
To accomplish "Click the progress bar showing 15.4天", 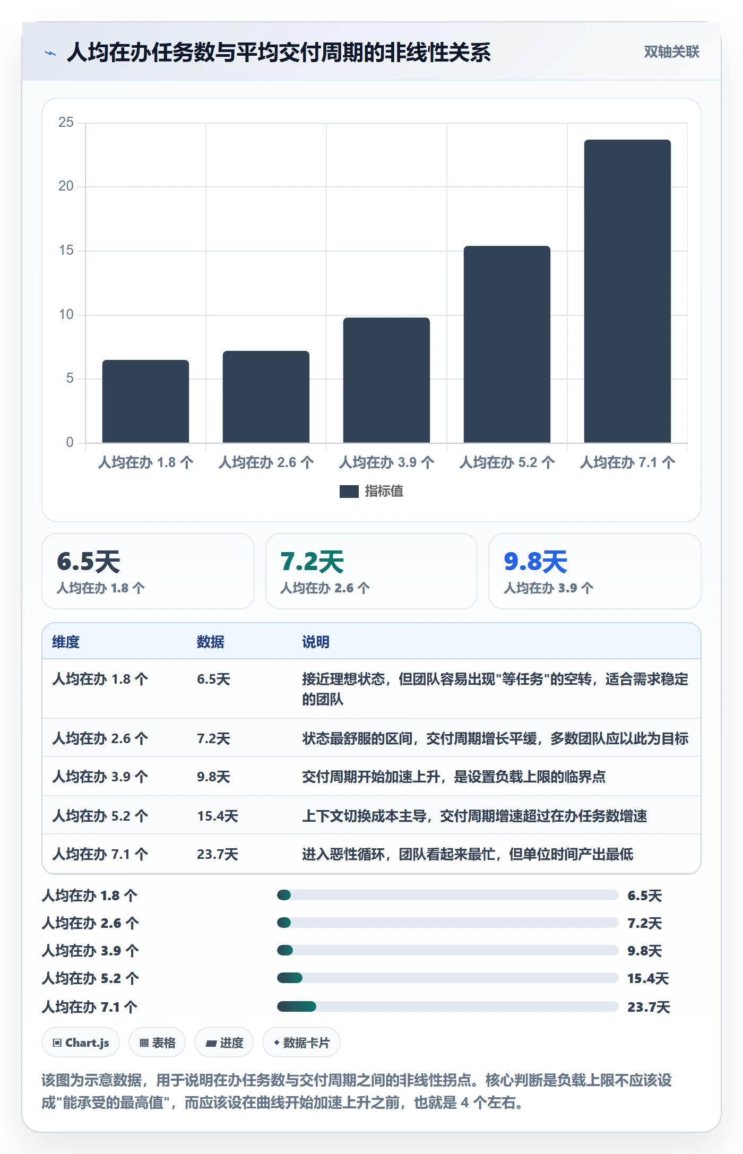I will (447, 978).
